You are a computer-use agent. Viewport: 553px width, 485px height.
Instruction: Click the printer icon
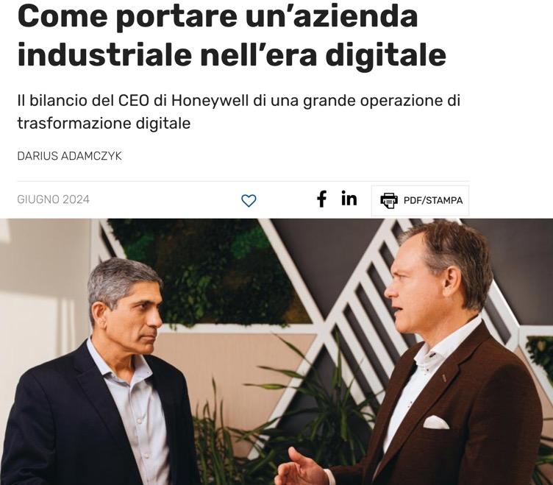pyautogui.click(x=389, y=200)
